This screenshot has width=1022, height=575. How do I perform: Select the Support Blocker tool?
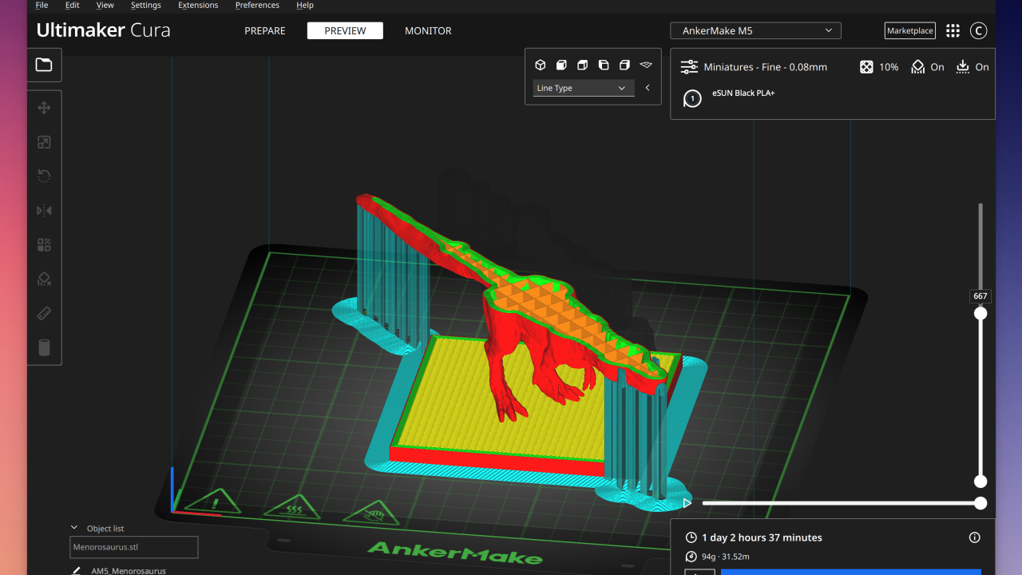click(x=44, y=279)
